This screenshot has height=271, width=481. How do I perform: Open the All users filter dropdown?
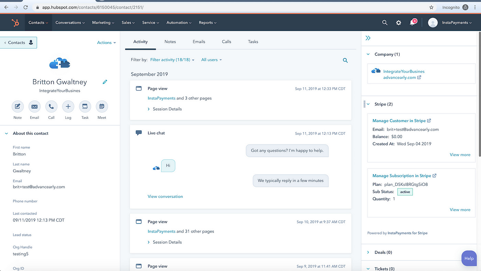(x=211, y=60)
